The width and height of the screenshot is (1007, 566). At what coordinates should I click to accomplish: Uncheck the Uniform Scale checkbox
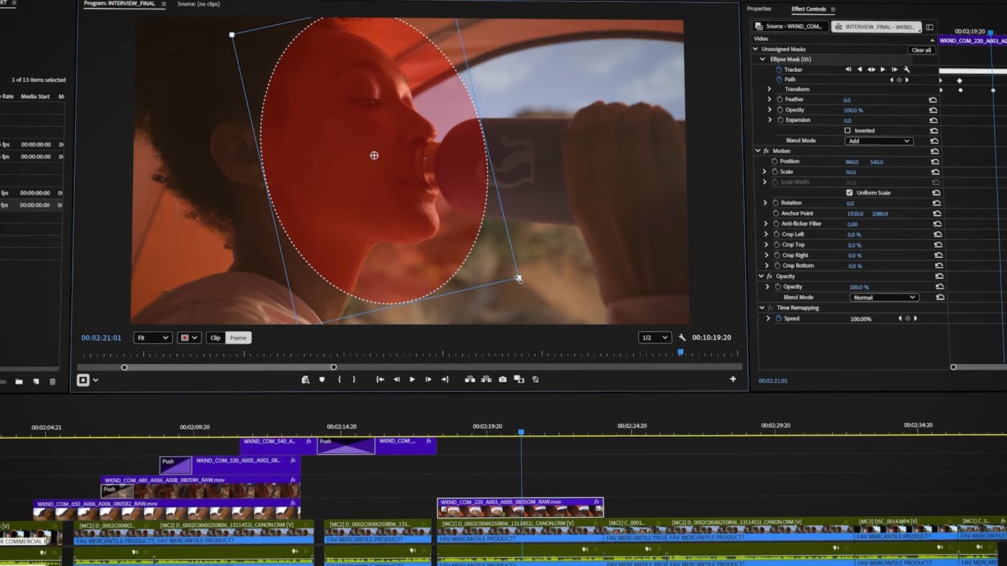coord(849,192)
